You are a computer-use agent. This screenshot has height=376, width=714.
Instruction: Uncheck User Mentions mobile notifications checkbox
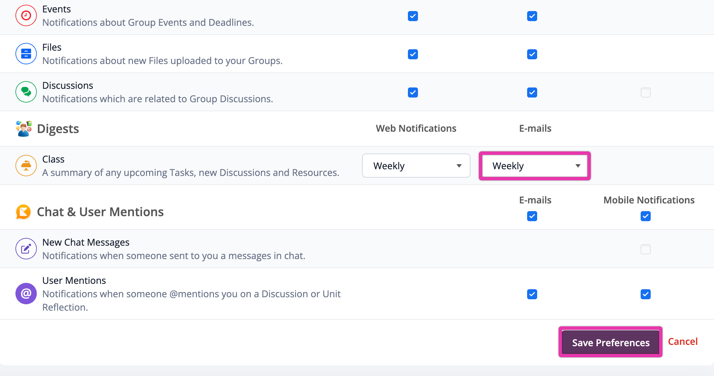(646, 294)
